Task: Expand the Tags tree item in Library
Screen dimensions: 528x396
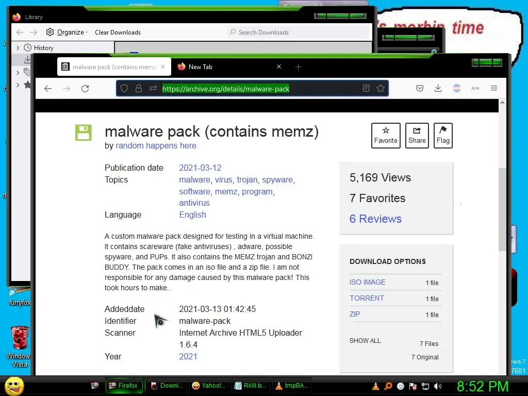Action: coord(18,72)
